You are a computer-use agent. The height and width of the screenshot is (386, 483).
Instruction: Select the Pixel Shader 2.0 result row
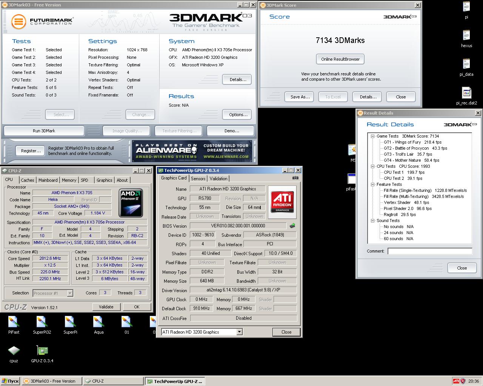408,208
